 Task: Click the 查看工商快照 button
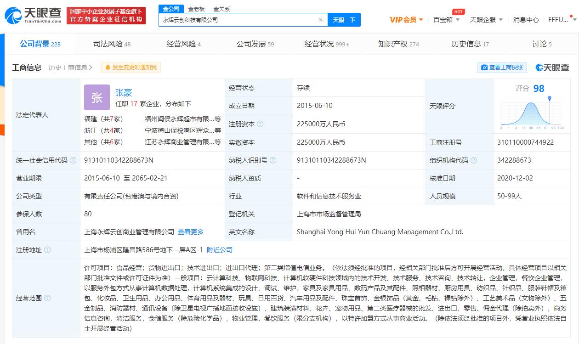pos(502,68)
